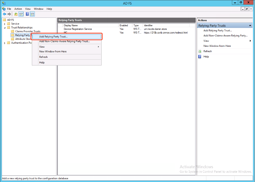Click the identifier https://210b.cx-tb.cinnox.com/redirect.html
The height and width of the screenshot is (182, 255).
coord(166,33)
